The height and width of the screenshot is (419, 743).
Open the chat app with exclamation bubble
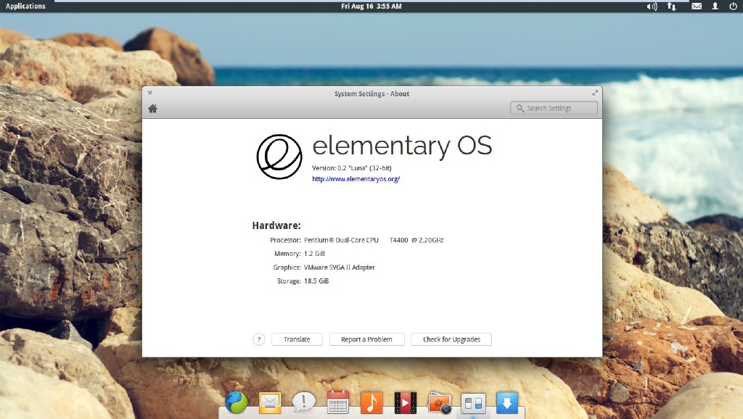[304, 402]
